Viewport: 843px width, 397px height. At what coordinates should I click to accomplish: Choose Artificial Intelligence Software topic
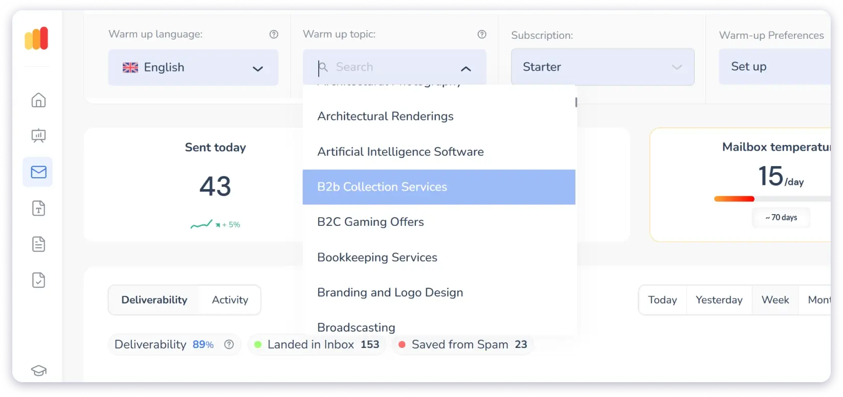pyautogui.click(x=400, y=152)
